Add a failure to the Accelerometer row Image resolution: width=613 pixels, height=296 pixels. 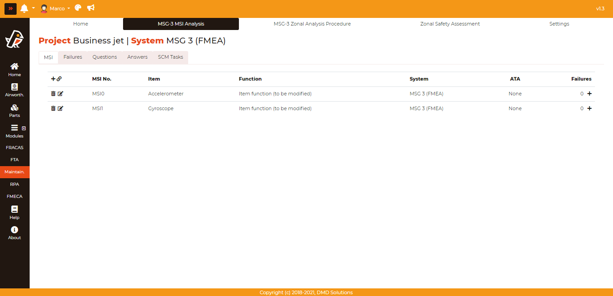point(590,94)
